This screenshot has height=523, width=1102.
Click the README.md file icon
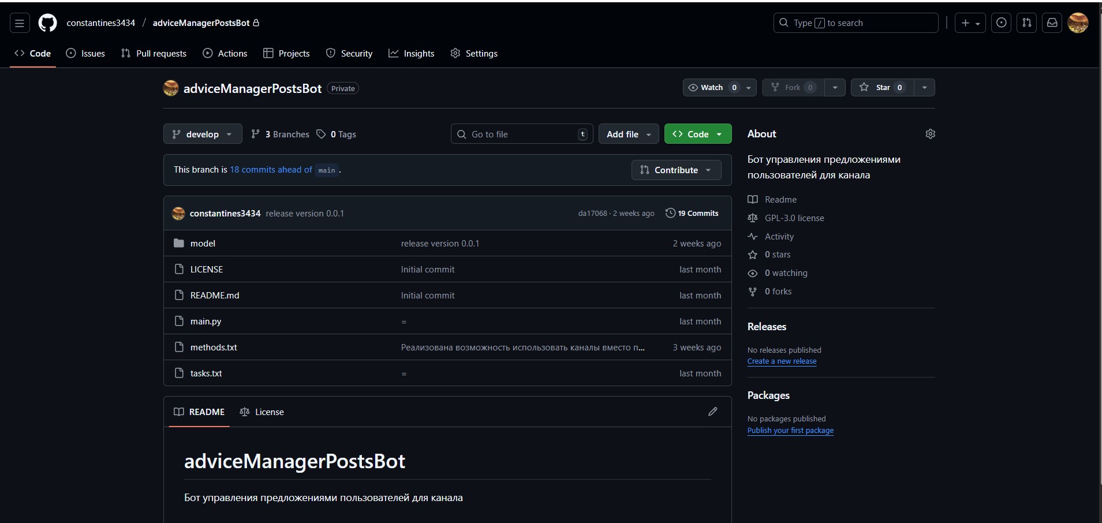click(179, 295)
